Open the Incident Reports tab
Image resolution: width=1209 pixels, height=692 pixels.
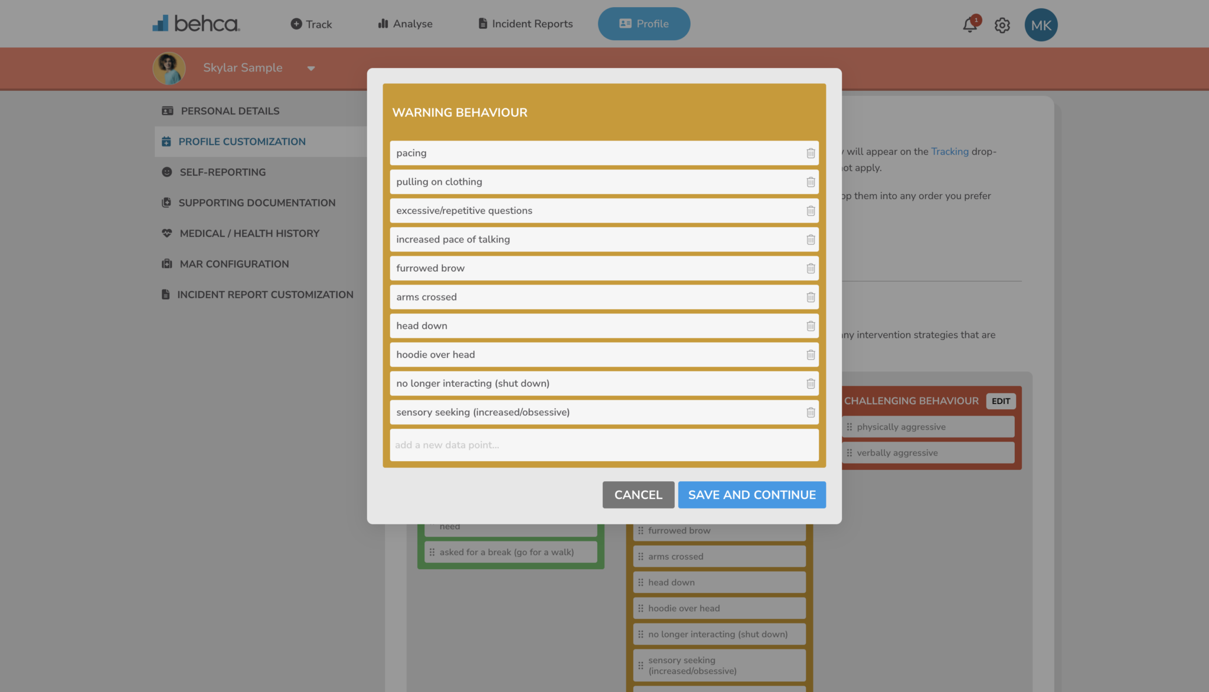[524, 24]
